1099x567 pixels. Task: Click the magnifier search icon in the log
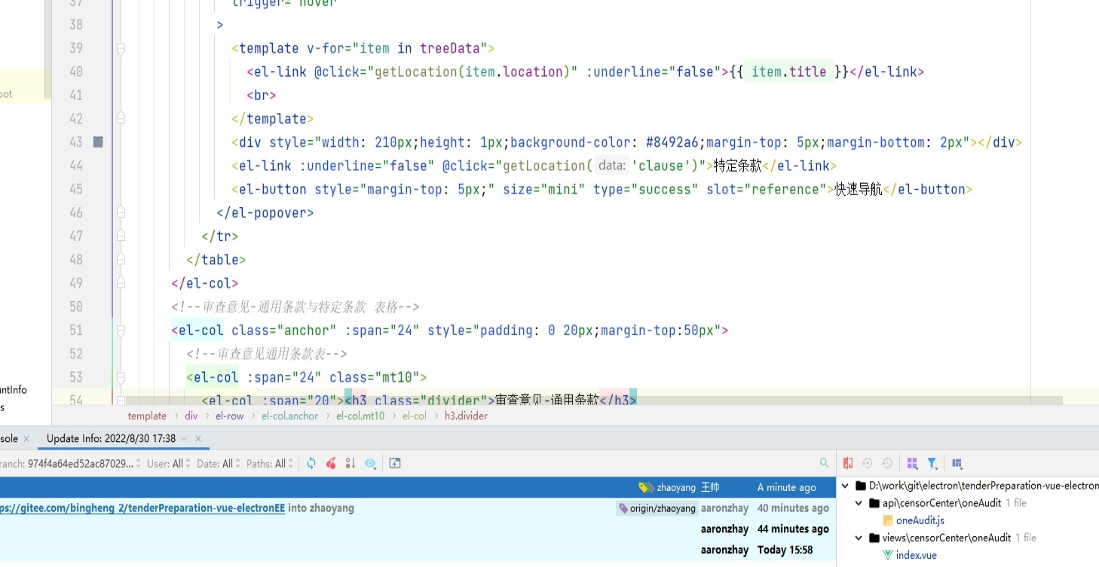point(825,464)
